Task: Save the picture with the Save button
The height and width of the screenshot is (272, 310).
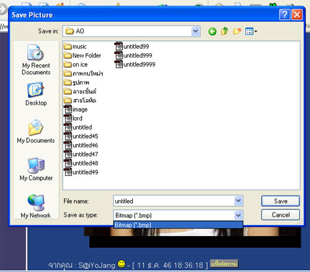Action: click(280, 201)
